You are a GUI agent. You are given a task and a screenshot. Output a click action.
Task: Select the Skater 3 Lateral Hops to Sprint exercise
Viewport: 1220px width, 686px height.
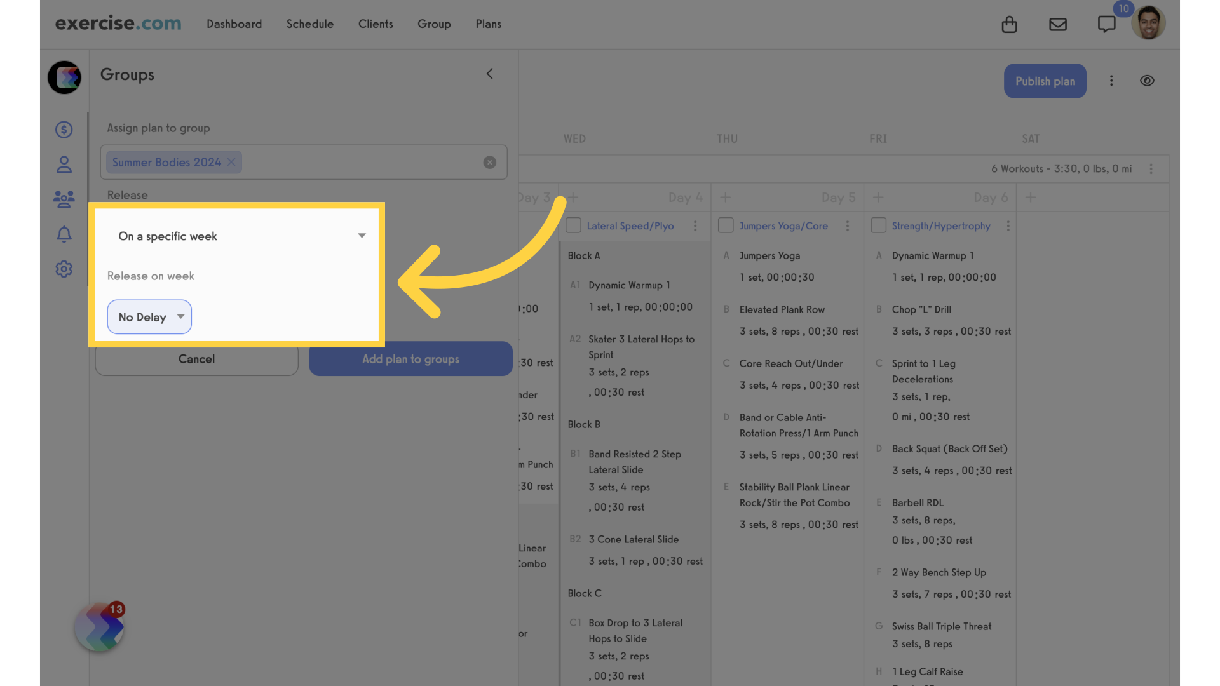[641, 347]
